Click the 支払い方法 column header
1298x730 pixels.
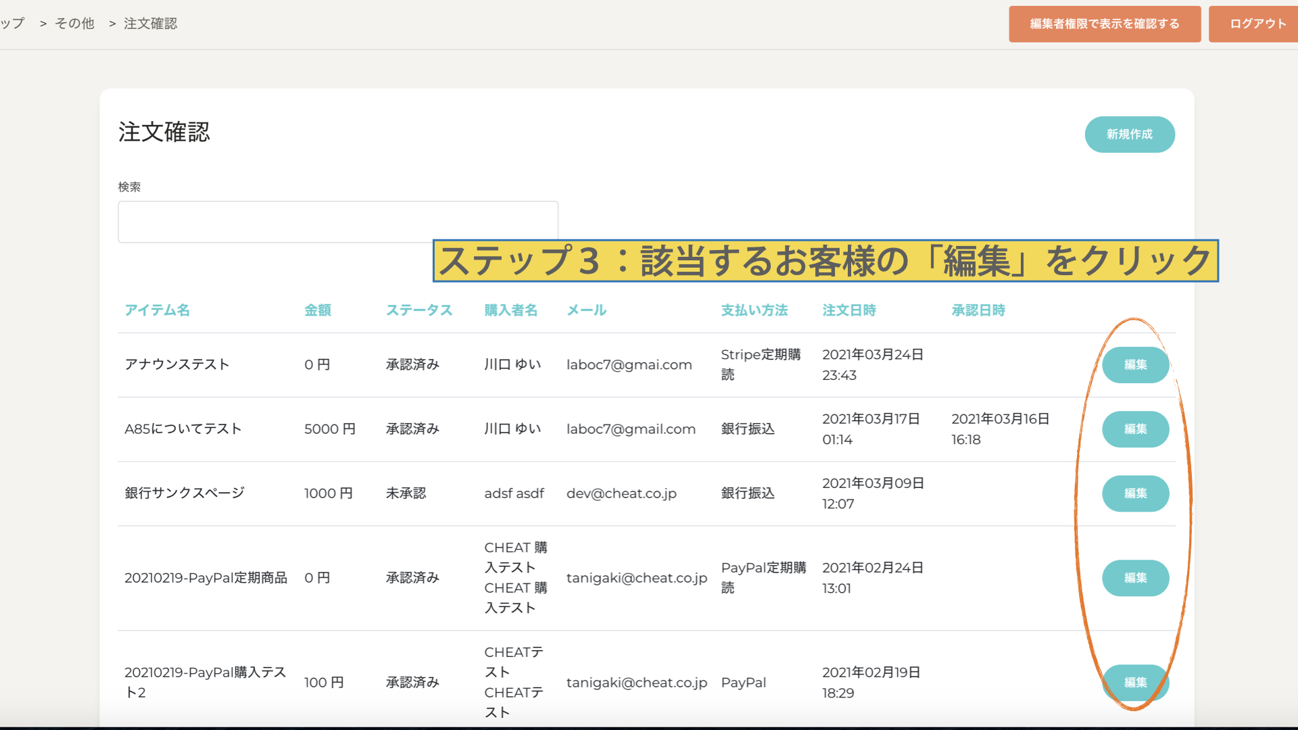coord(754,310)
